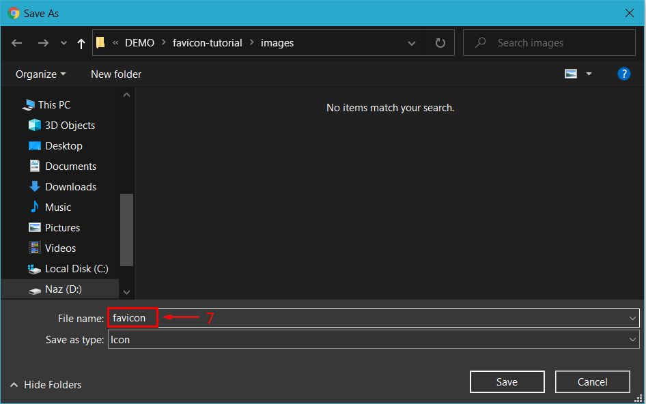646x404 pixels.
Task: Go up one folder level
Action: 81,43
